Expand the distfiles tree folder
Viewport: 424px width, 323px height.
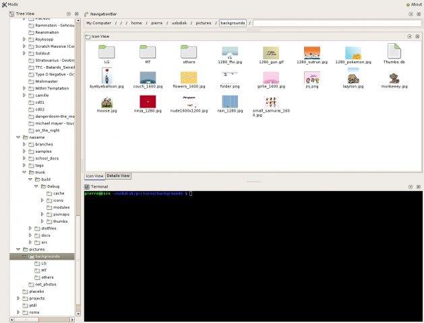tap(30, 228)
